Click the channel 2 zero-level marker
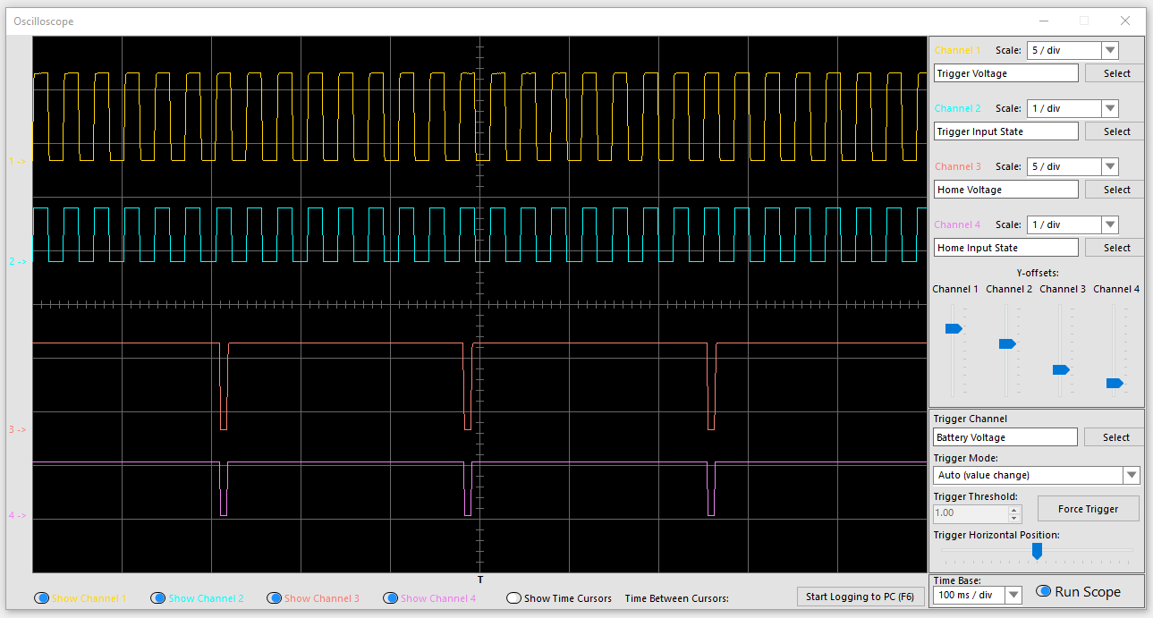The width and height of the screenshot is (1153, 618). click(x=18, y=261)
